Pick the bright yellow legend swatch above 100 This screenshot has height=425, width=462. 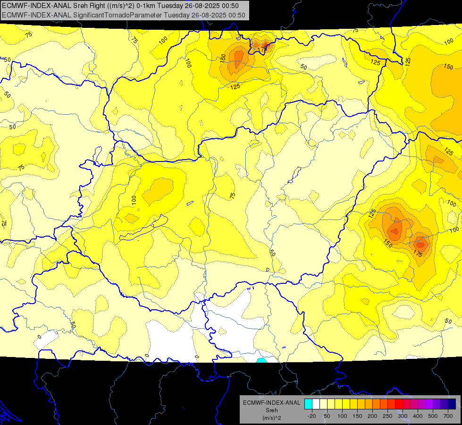[x=346, y=404]
